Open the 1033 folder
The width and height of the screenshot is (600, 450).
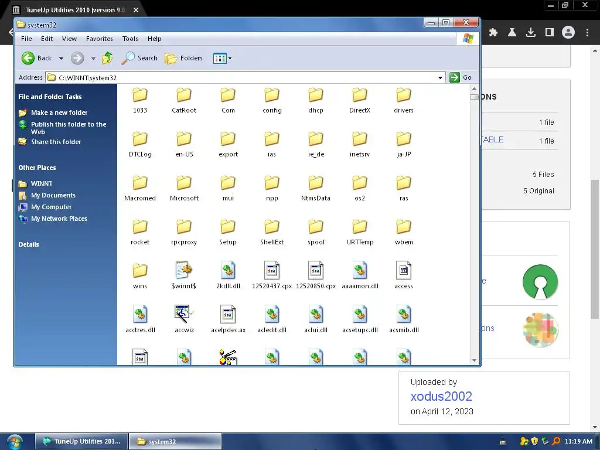(140, 101)
